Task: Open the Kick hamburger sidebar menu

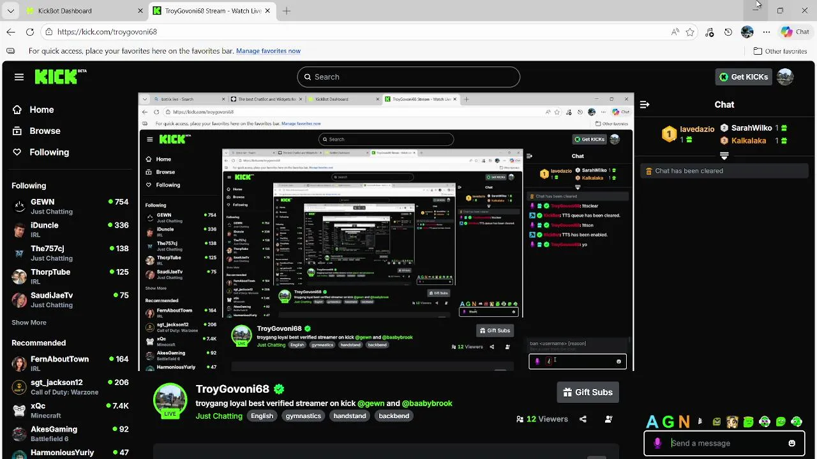Action: (x=19, y=76)
